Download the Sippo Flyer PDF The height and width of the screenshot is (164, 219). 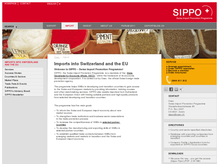point(190,160)
